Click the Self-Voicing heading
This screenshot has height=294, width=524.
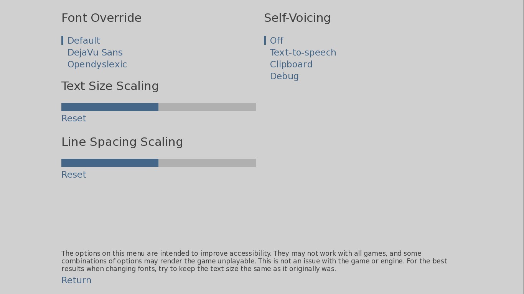click(297, 18)
